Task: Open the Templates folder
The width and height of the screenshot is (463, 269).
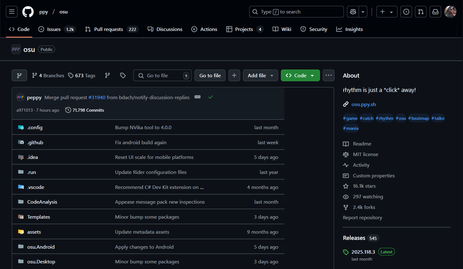Action: [x=39, y=217]
